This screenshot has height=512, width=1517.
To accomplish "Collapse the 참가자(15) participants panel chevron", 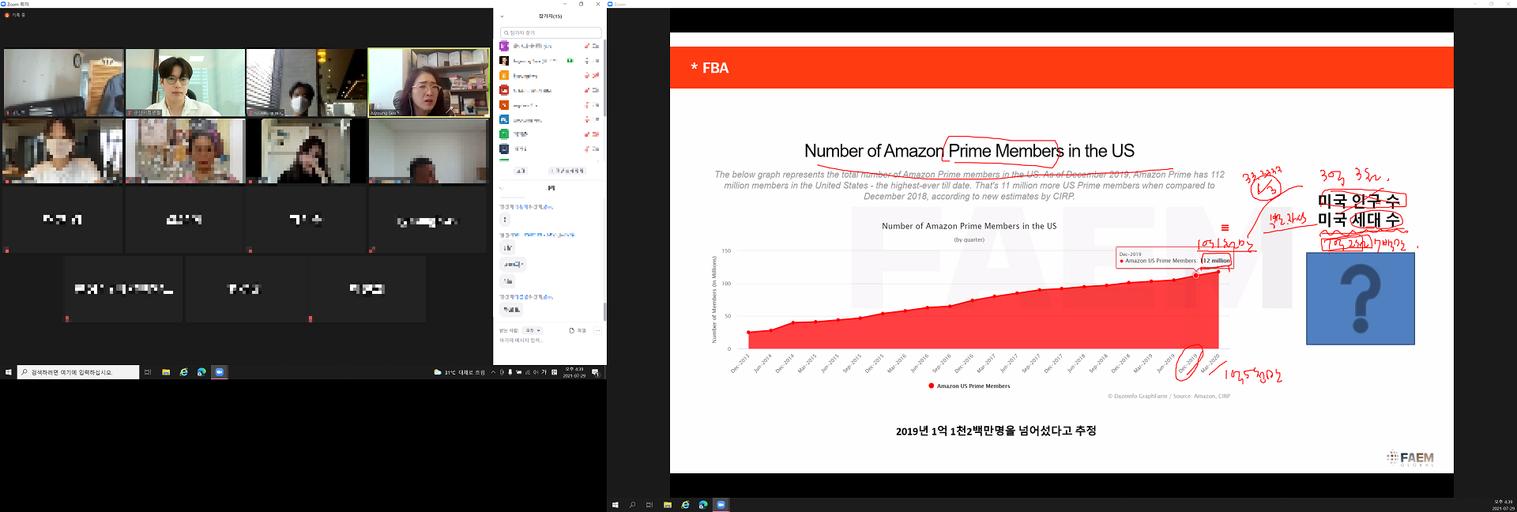I will point(502,16).
